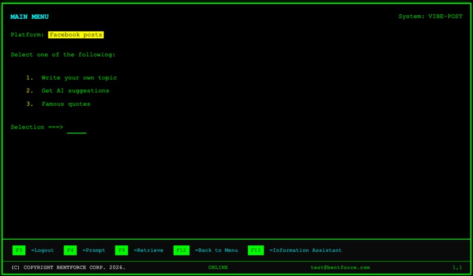Image resolution: width=473 pixels, height=276 pixels.
Task: Hit the F12 Back to Menu key
Action: 181,250
